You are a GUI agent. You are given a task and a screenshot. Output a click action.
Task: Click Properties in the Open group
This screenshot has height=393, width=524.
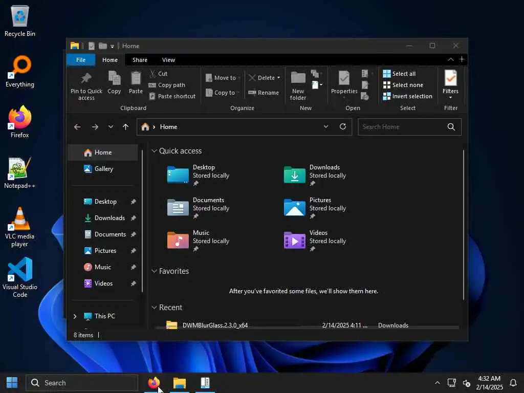(344, 83)
